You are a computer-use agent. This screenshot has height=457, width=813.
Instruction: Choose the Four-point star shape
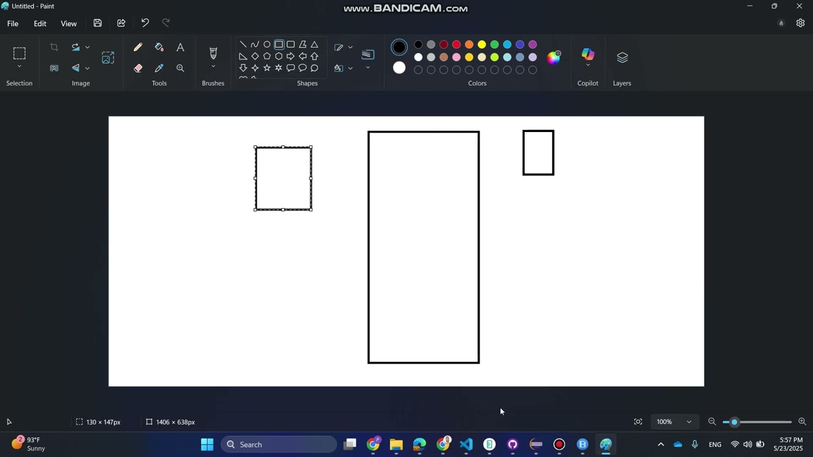point(255,68)
